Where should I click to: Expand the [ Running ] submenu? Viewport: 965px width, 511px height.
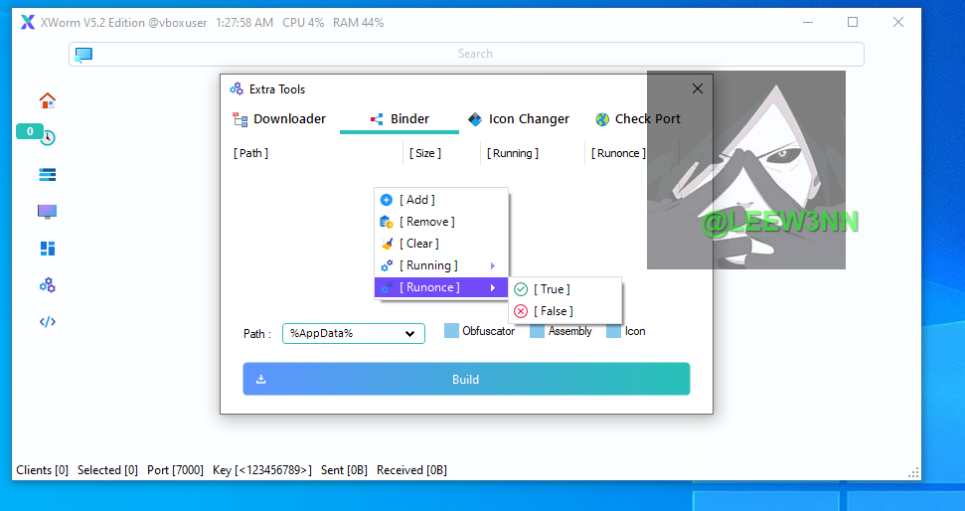(440, 265)
